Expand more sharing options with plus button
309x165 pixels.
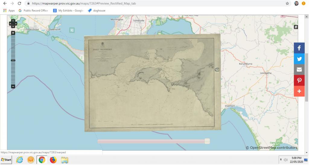tap(299, 91)
